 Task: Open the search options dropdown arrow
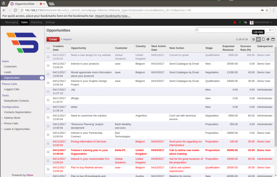tap(273, 30)
